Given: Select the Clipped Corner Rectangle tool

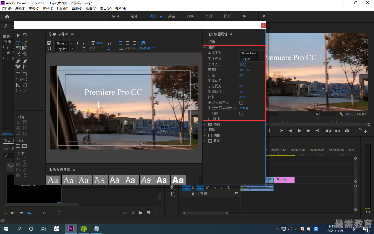Looking at the screenshot, I should click(18, 80).
